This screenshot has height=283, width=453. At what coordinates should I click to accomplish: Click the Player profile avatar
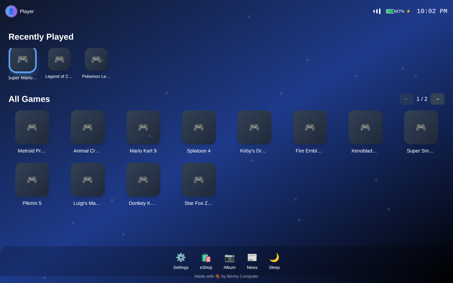pos(11,11)
